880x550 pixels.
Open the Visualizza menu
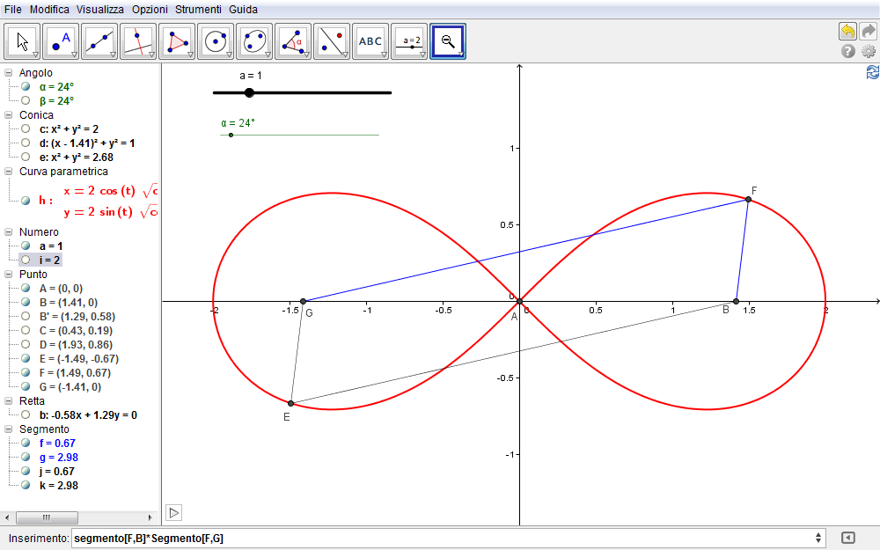[100, 9]
